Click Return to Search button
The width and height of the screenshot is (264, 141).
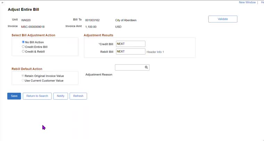tap(37, 96)
